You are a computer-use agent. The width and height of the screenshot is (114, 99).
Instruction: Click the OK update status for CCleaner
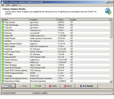click(x=72, y=62)
